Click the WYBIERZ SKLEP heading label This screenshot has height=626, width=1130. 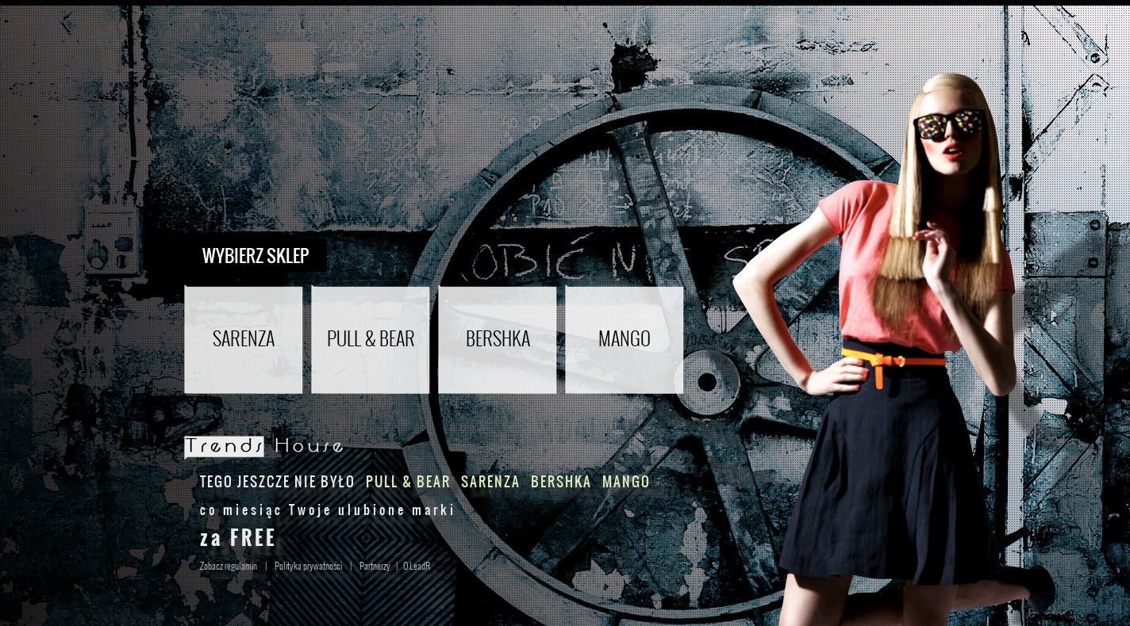coord(256,256)
